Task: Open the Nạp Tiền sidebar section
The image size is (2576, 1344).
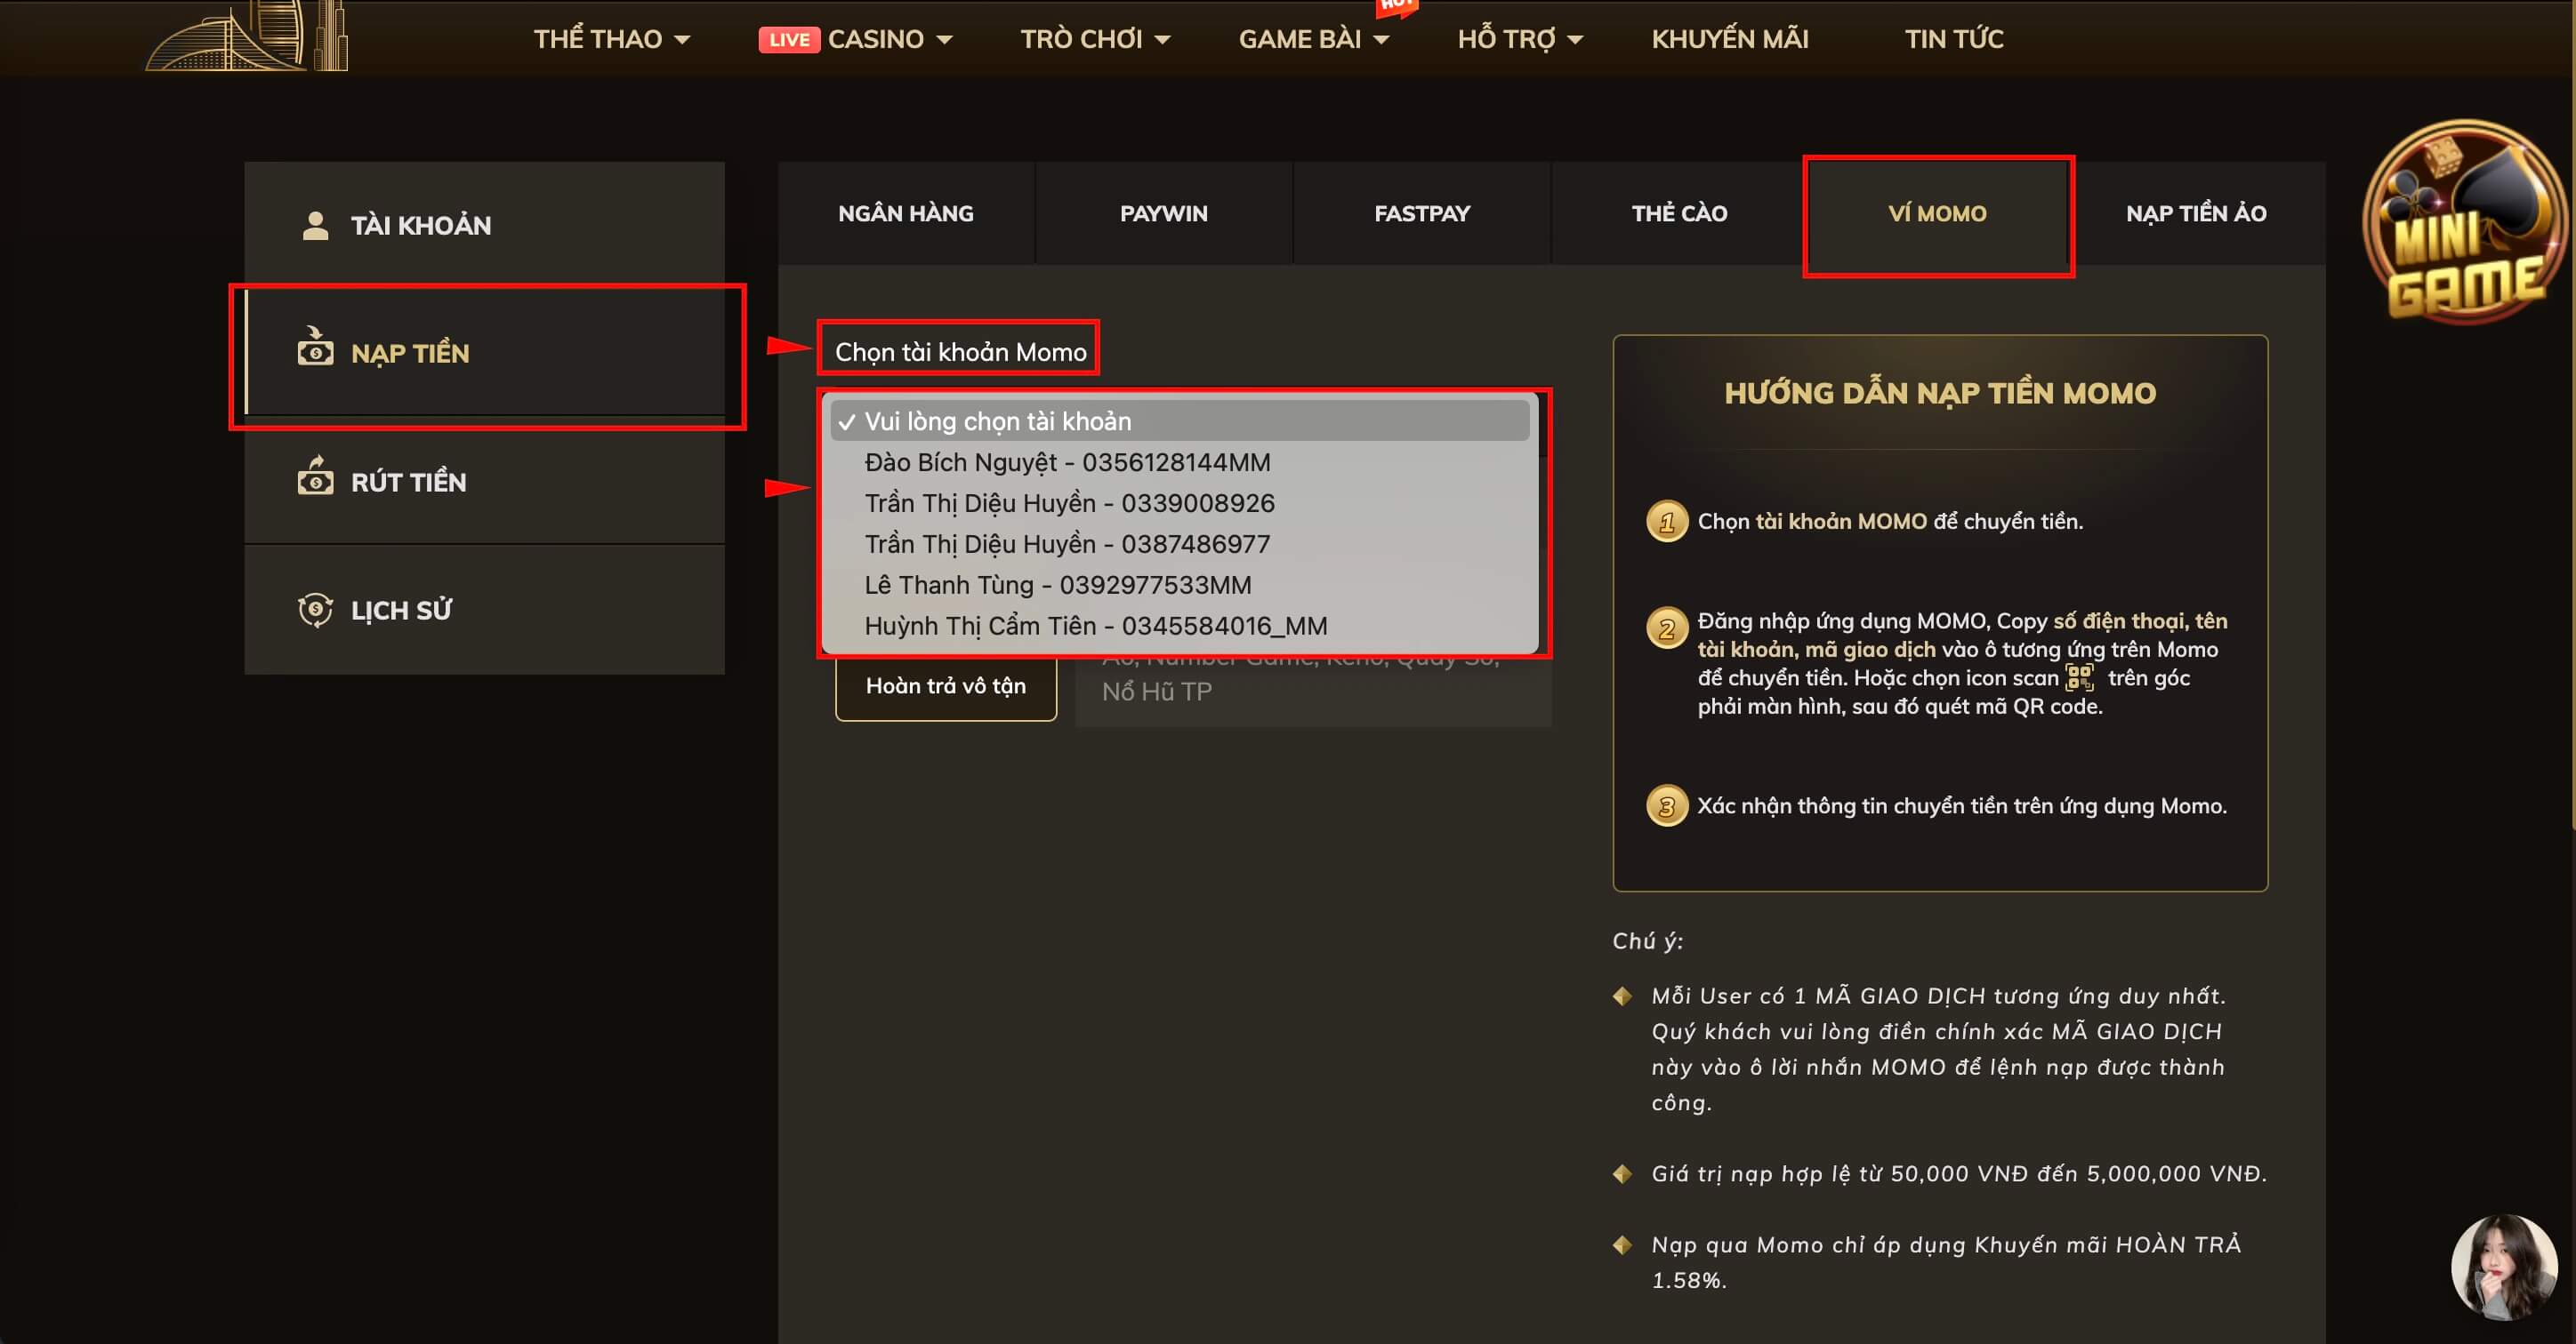Action: (x=484, y=353)
